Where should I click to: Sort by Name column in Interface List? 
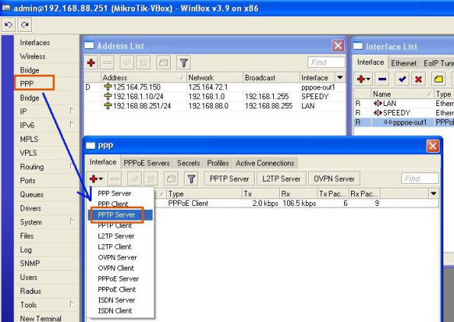click(x=402, y=94)
